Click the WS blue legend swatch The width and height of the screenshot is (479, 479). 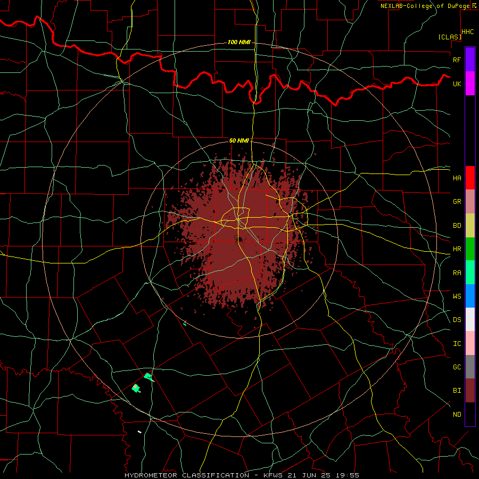point(470,296)
